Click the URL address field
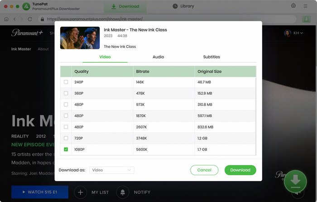The height and width of the screenshot is (202, 317). pyautogui.click(x=167, y=19)
